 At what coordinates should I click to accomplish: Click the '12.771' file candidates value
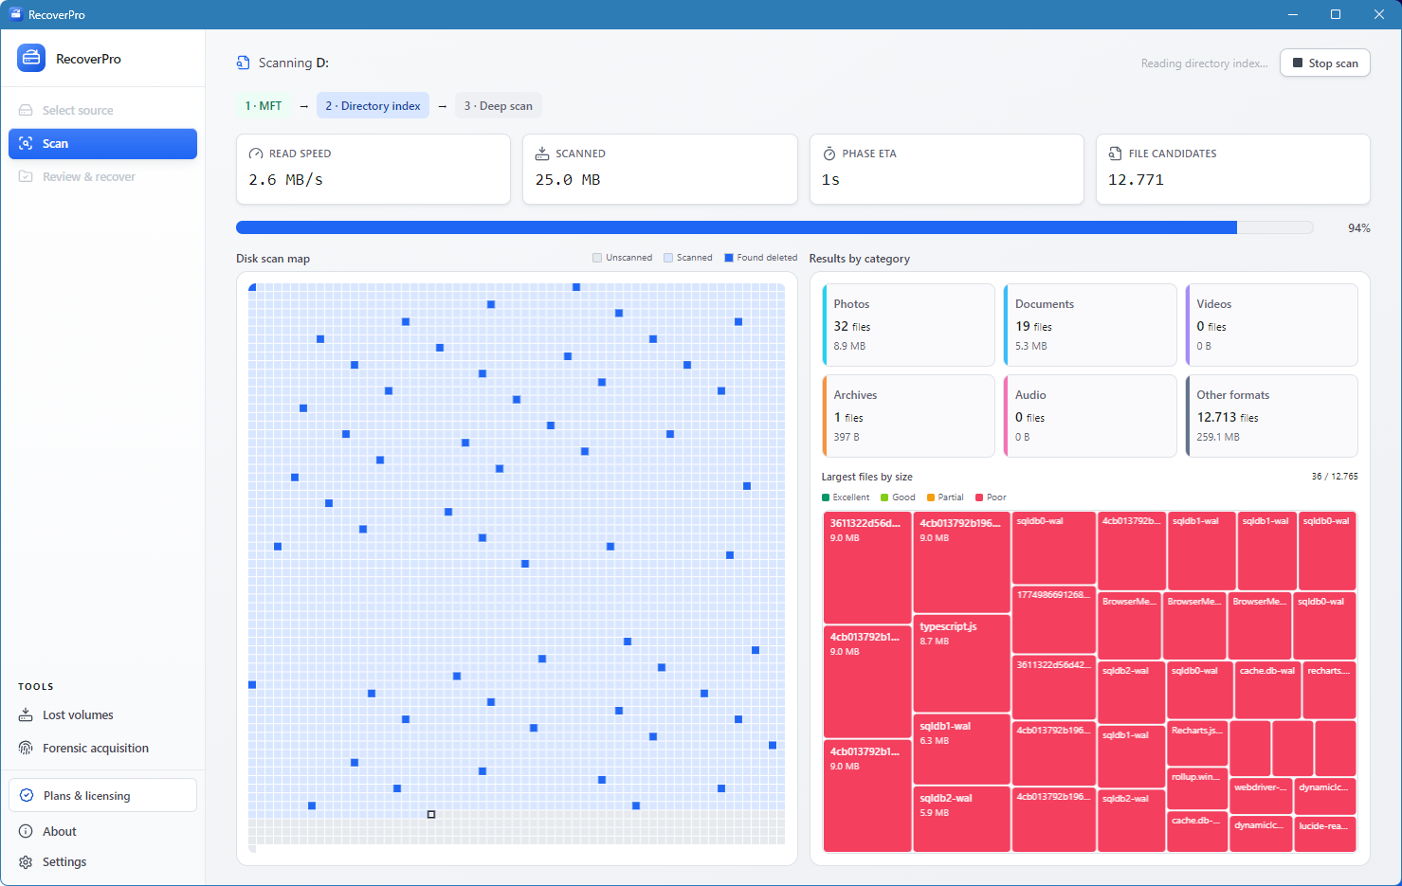click(1136, 180)
